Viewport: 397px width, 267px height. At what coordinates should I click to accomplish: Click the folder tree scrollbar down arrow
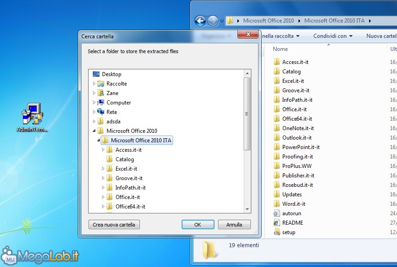pyautogui.click(x=247, y=209)
